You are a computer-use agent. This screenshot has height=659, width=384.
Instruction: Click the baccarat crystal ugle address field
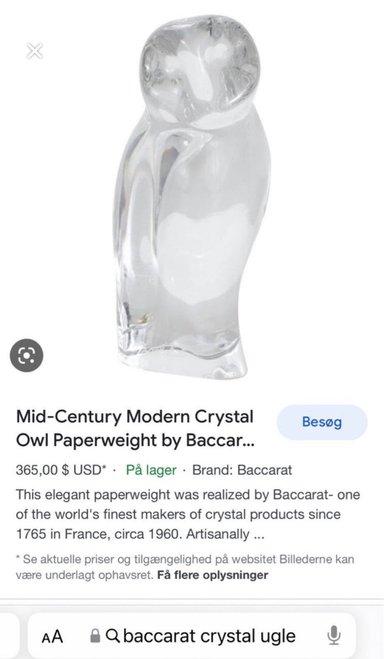click(192, 636)
